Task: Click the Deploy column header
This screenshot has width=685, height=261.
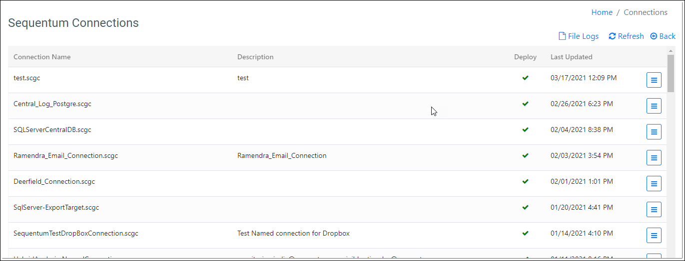Action: (525, 57)
